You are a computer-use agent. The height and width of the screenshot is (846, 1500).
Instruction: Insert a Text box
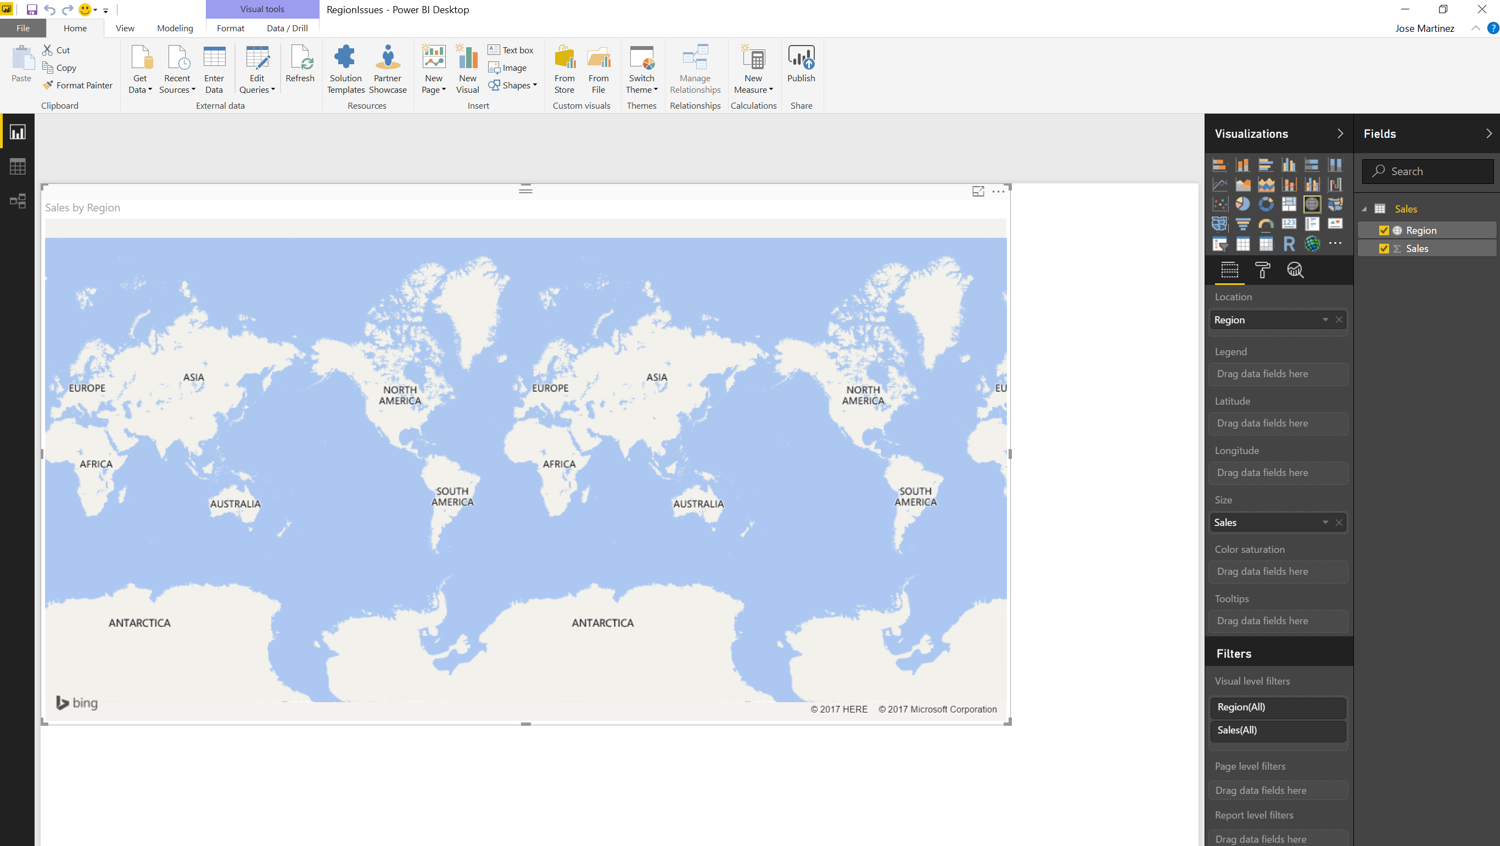pos(511,50)
